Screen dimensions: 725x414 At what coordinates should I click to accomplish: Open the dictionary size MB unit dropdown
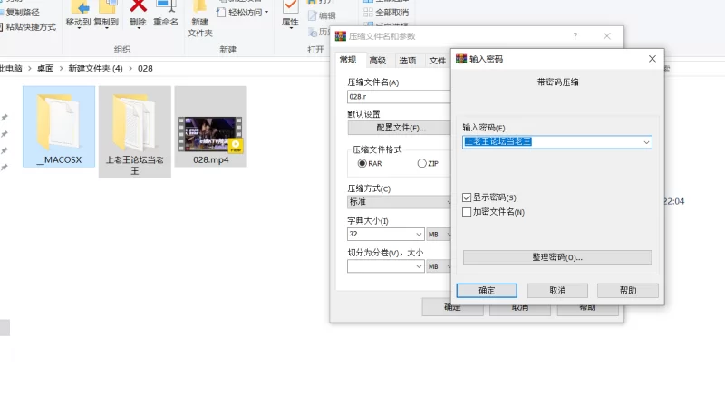coord(439,235)
